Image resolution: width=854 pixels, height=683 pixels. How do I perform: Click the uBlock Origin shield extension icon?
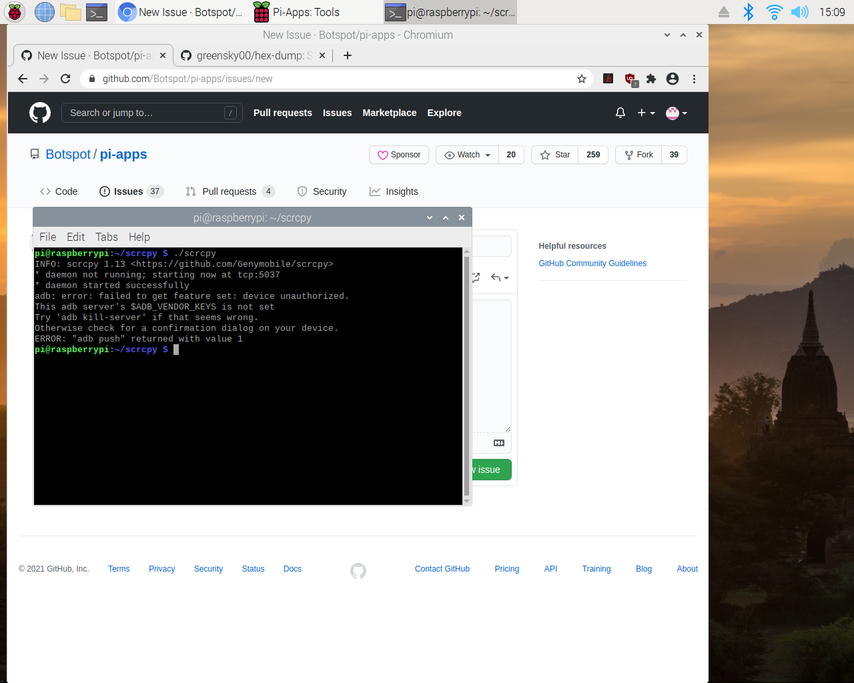630,79
